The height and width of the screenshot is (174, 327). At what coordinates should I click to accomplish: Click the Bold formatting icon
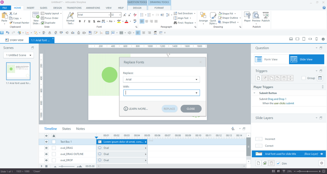coord(80,22)
